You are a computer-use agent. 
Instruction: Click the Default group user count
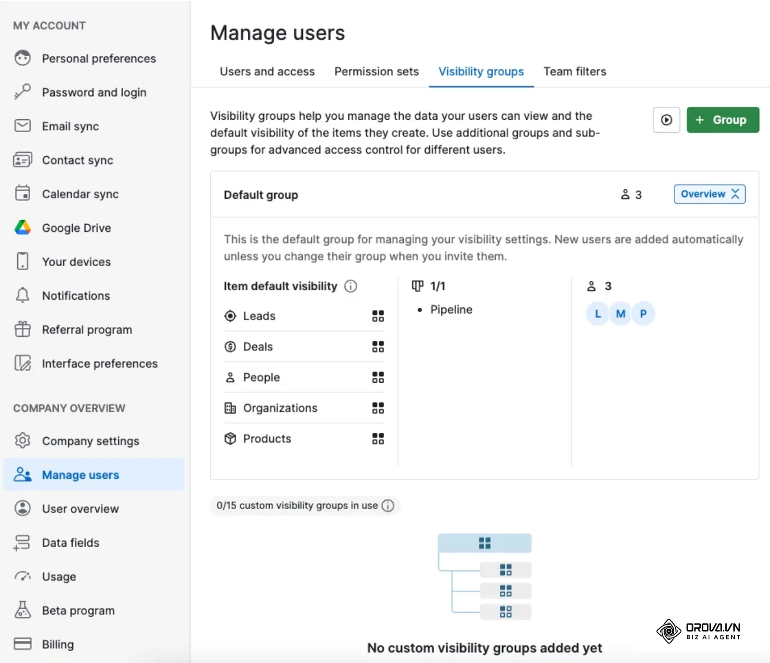[631, 195]
